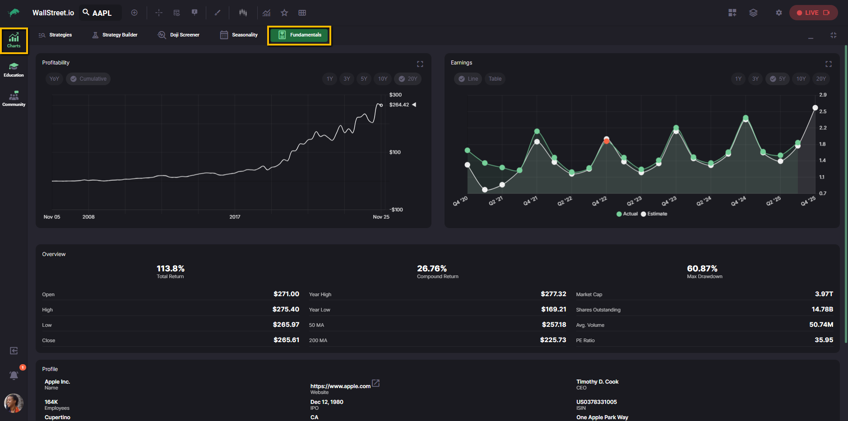Click the AAPL symbol search field
The image size is (848, 421).
[101, 13]
